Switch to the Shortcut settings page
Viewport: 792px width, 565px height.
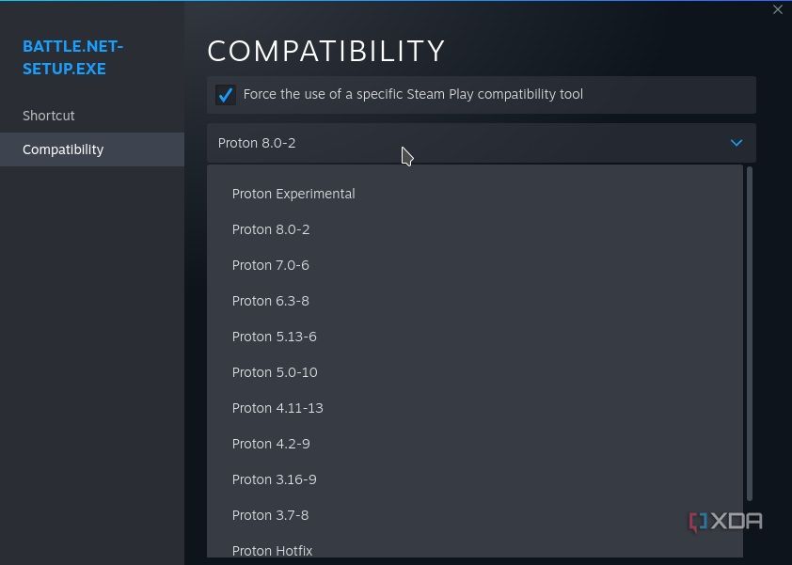tap(49, 116)
